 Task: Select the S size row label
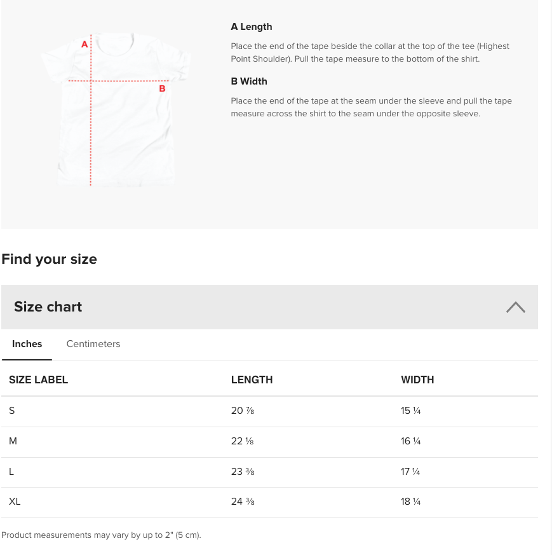pos(11,411)
